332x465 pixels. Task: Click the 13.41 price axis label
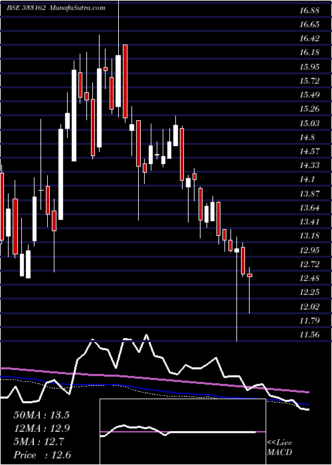(309, 222)
